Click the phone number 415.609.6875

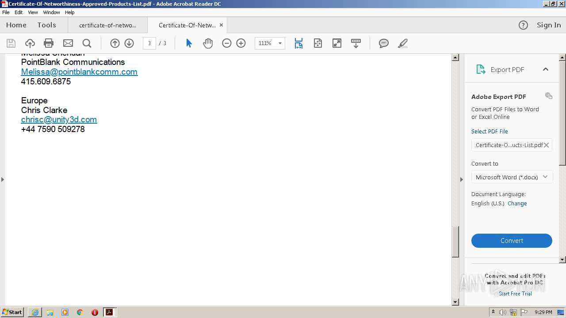[x=46, y=81]
